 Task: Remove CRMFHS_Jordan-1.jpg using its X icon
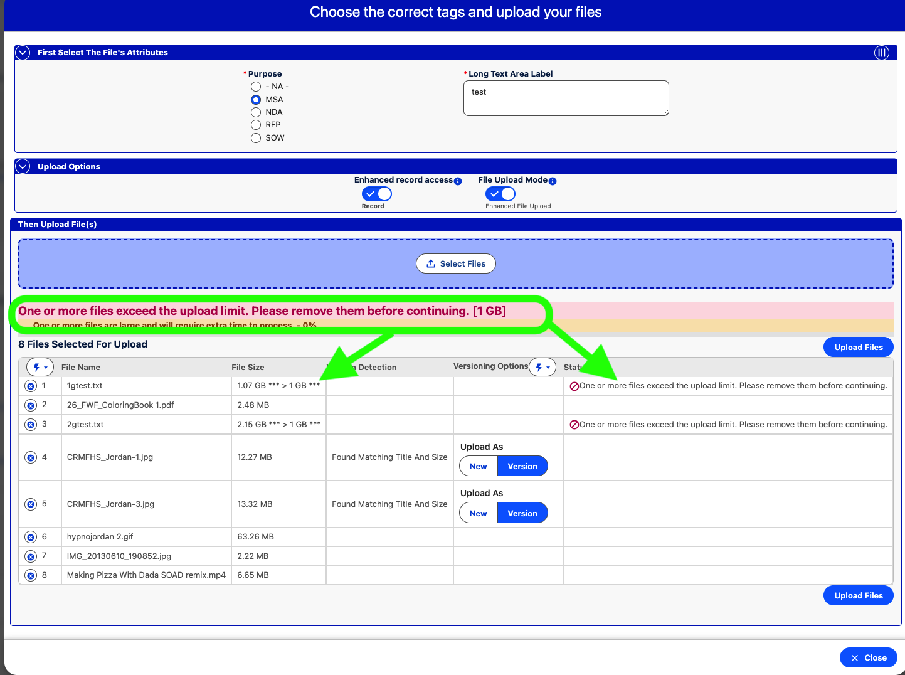[x=31, y=457]
